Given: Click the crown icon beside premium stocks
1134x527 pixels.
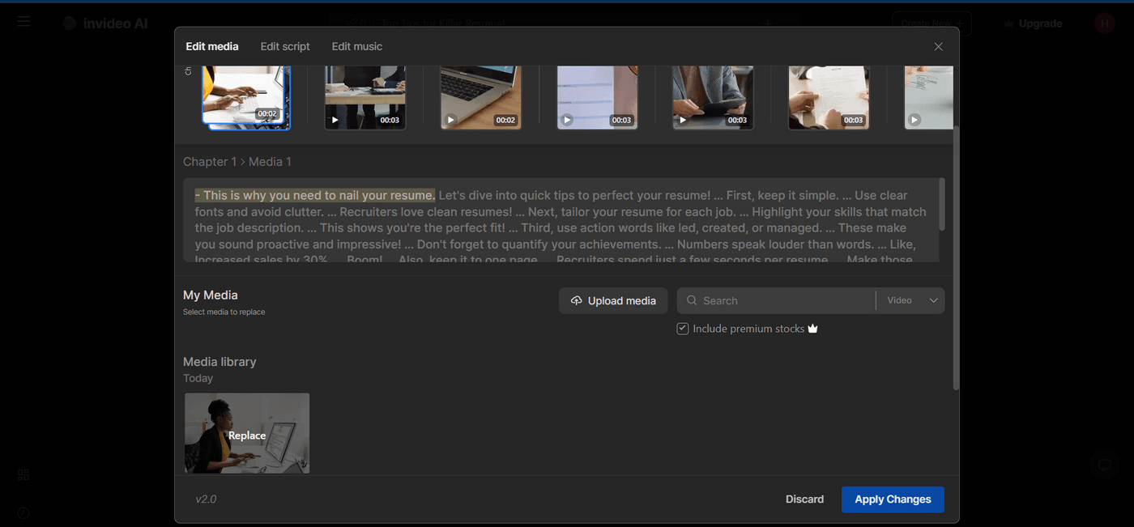Looking at the screenshot, I should click(812, 329).
